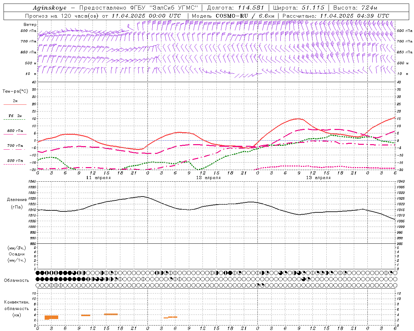Click the (гПа) unit under Давление
This screenshot has height=331, width=414.
click(x=17, y=207)
